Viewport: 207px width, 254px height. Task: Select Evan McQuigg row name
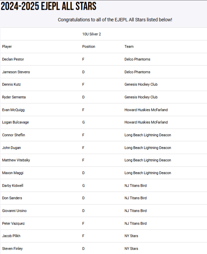click(13, 110)
